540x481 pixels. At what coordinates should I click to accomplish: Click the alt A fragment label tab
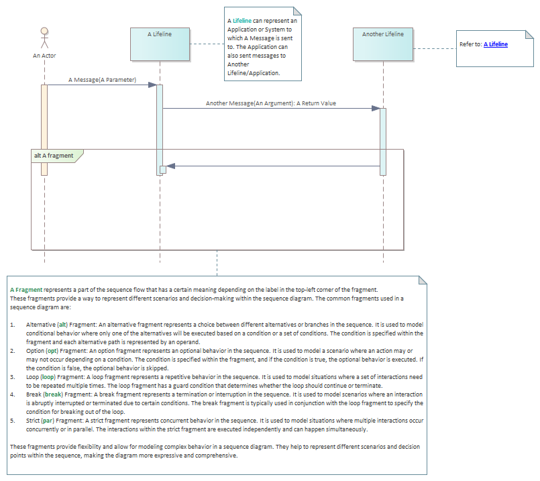[55, 156]
